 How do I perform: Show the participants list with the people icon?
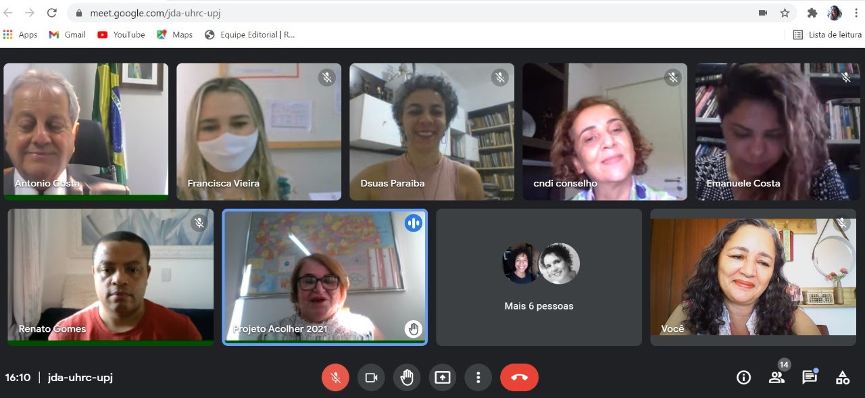coord(776,378)
